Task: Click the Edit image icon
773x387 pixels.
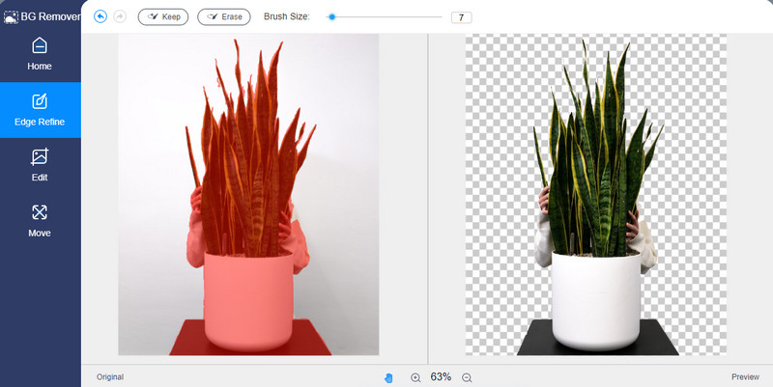Action: tap(40, 156)
